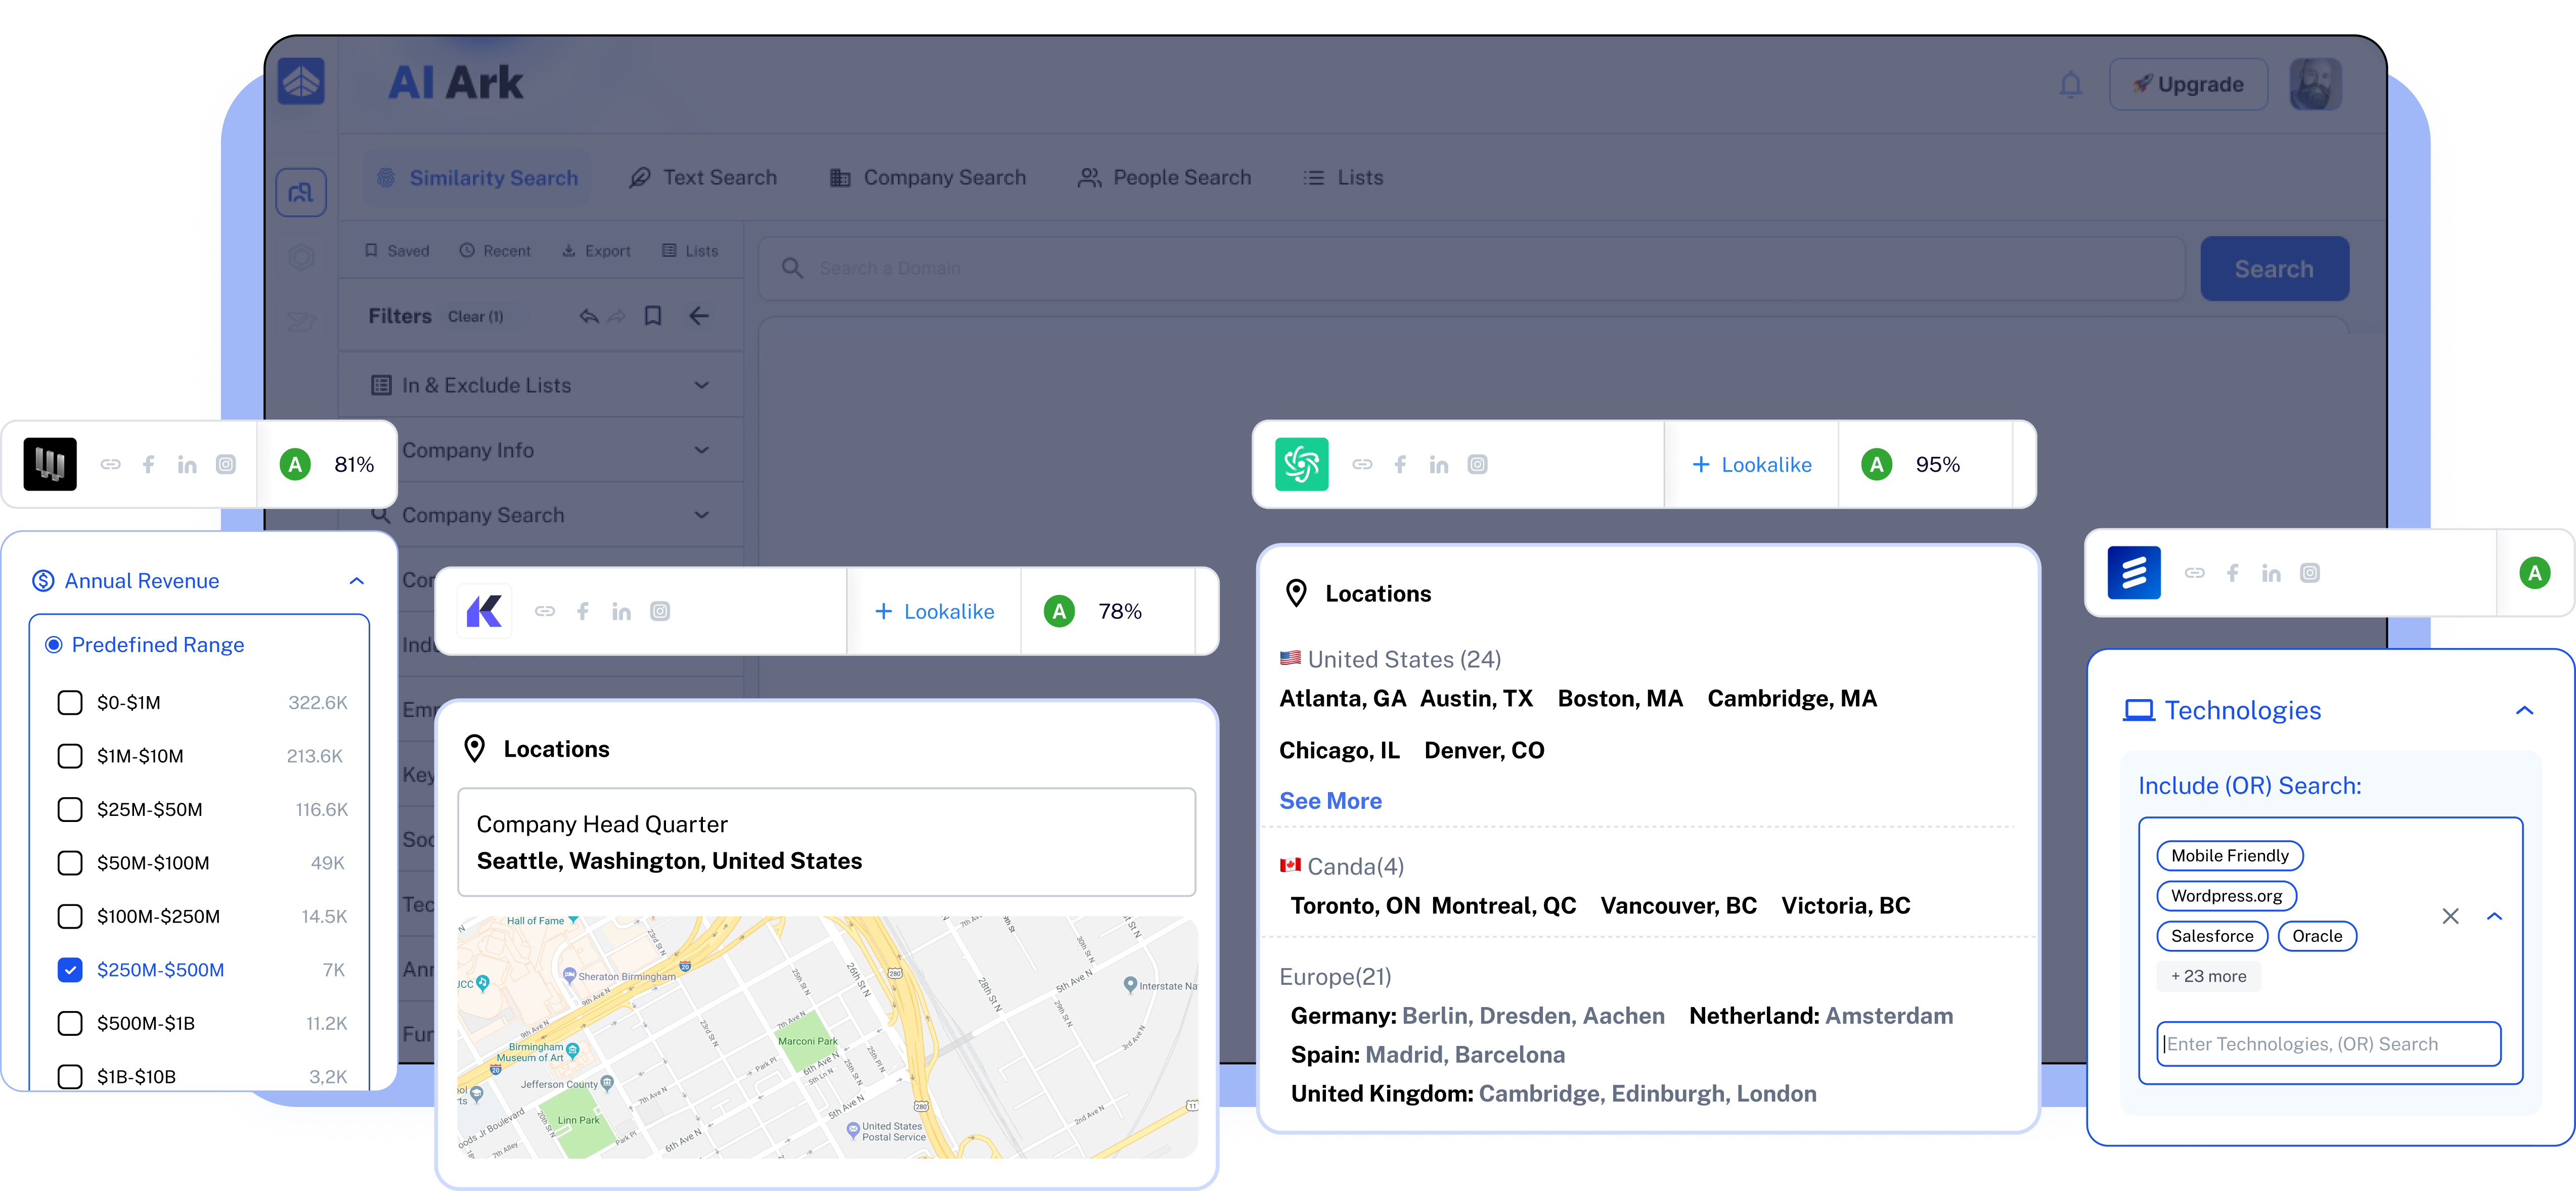Collapse tag list with chevron beside X
The image size is (2576, 1191).
(x=2494, y=917)
